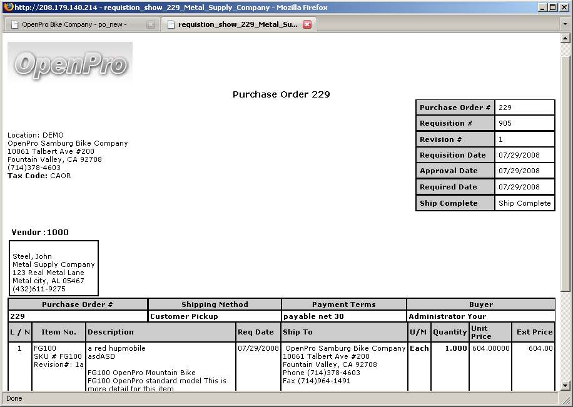Maximize the Firefox window
The image size is (573, 407).
(552, 8)
